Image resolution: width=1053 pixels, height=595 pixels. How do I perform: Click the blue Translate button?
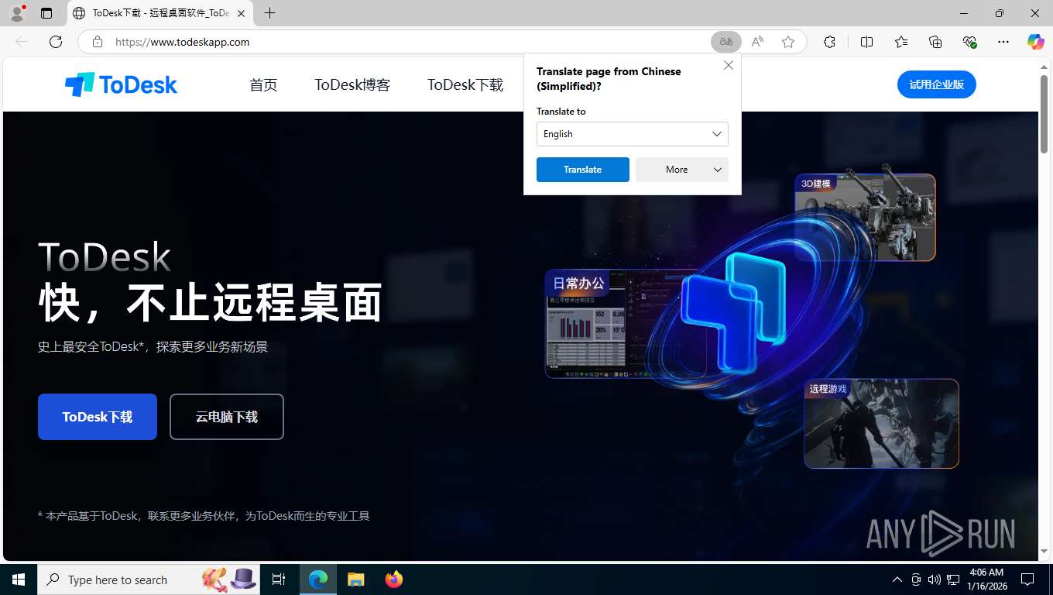tap(583, 170)
